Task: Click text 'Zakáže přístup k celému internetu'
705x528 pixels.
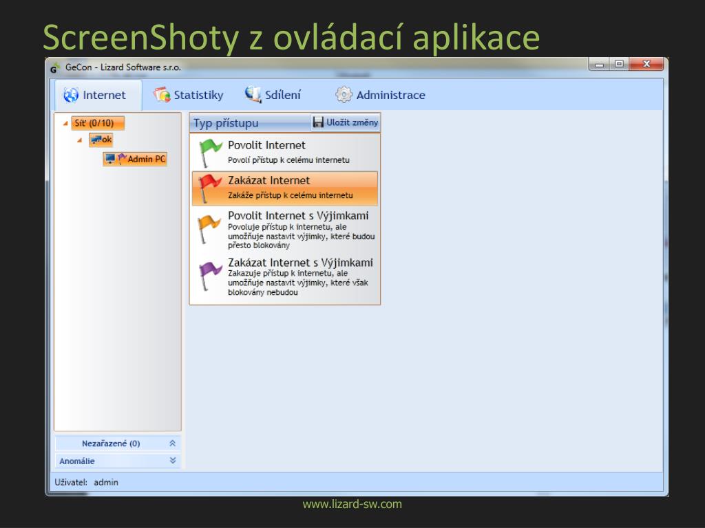Action: click(x=291, y=195)
